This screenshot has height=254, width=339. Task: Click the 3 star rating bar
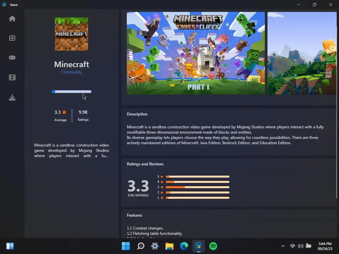[x=197, y=187]
